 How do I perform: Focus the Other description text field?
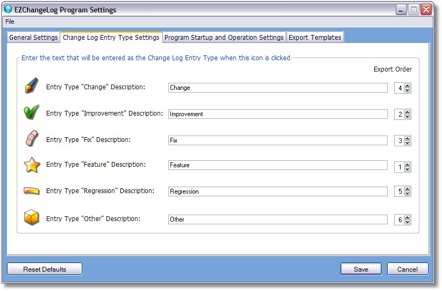[278, 219]
